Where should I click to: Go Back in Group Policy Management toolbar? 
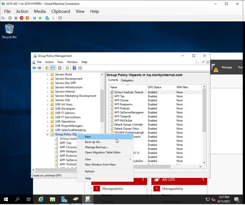click(34, 68)
